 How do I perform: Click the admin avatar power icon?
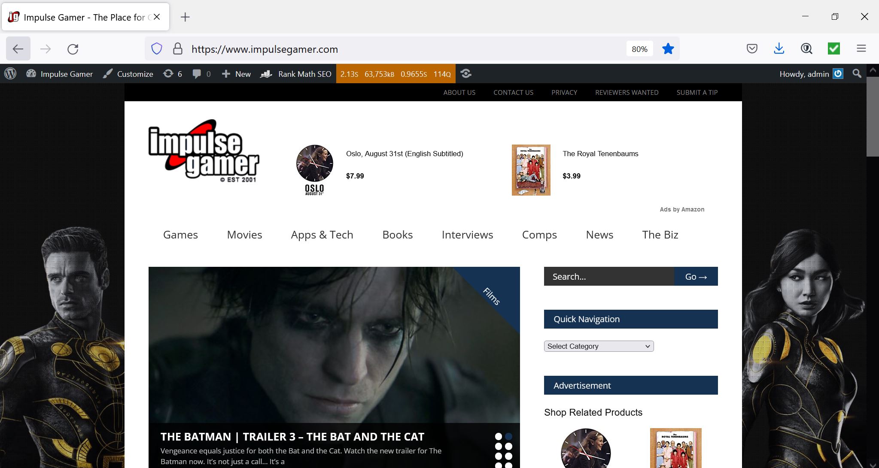click(x=838, y=74)
